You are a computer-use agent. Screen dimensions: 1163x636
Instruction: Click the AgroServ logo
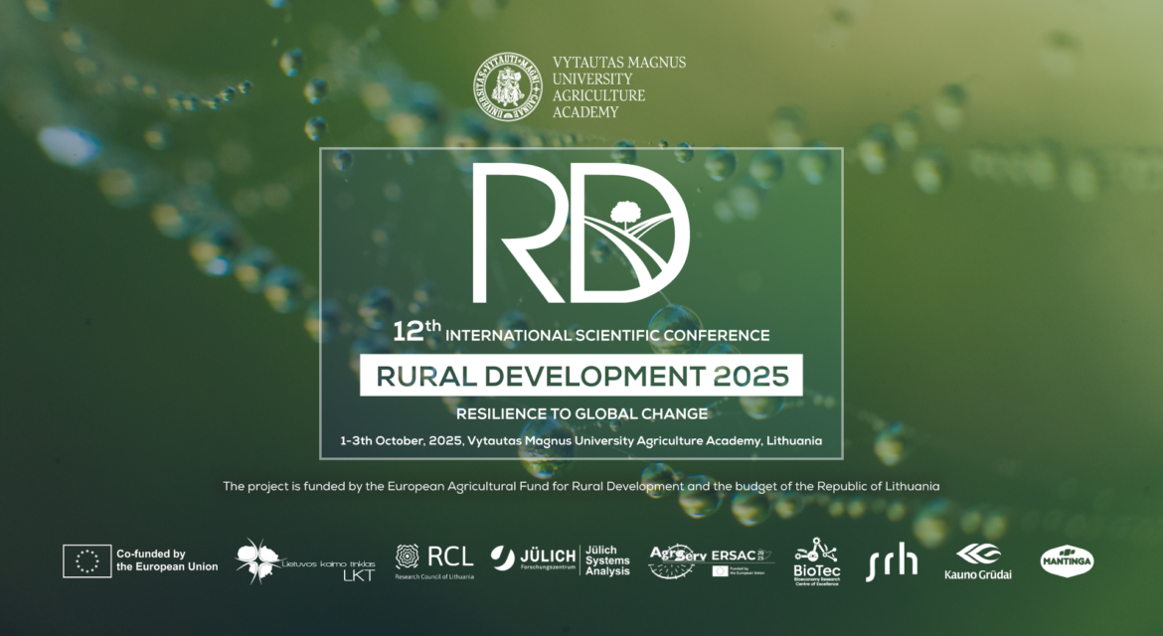677,560
